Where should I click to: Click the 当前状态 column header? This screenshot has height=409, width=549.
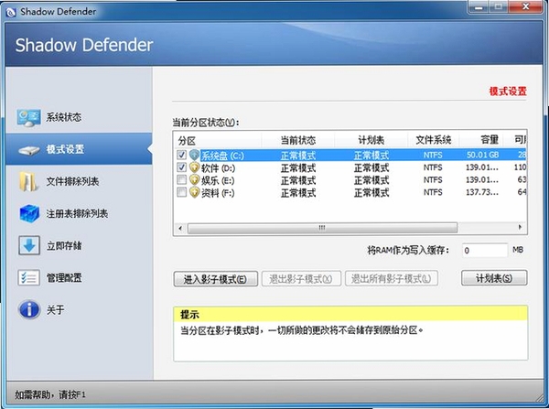(x=298, y=141)
